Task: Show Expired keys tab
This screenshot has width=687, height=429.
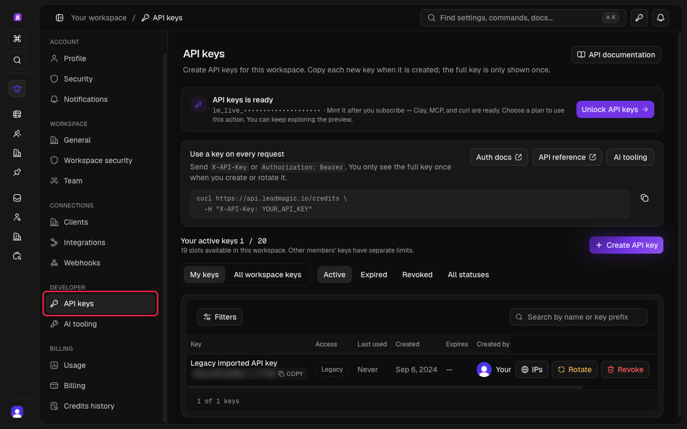Action: 374,275
